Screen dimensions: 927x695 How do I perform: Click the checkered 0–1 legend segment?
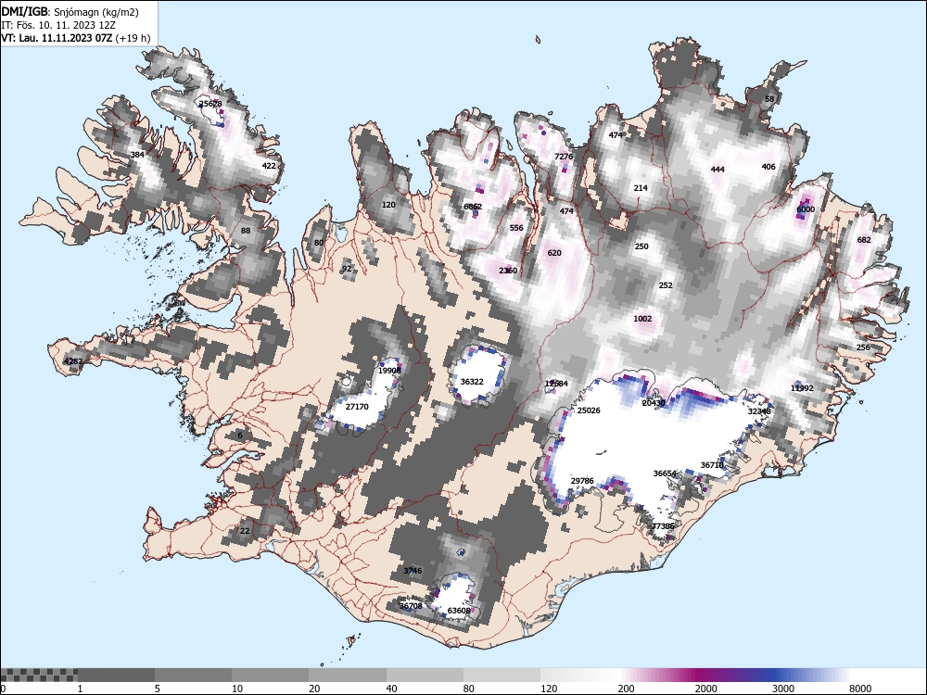[x=39, y=675]
